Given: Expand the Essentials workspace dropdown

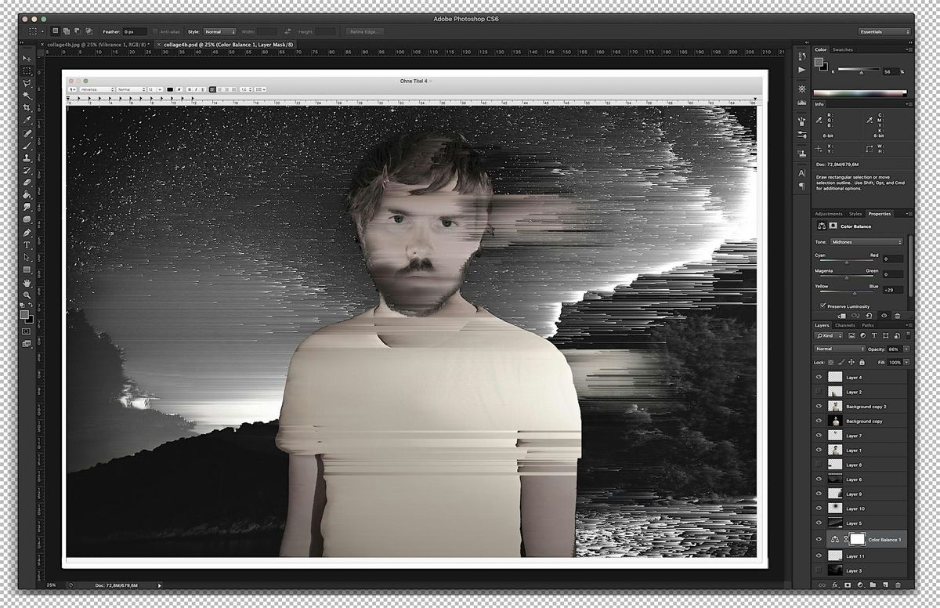Looking at the screenshot, I should click(885, 32).
